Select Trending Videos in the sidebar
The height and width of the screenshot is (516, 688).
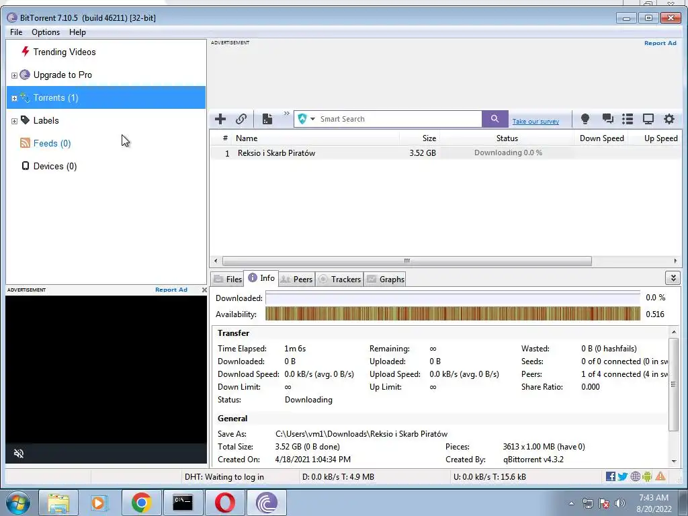coord(64,52)
